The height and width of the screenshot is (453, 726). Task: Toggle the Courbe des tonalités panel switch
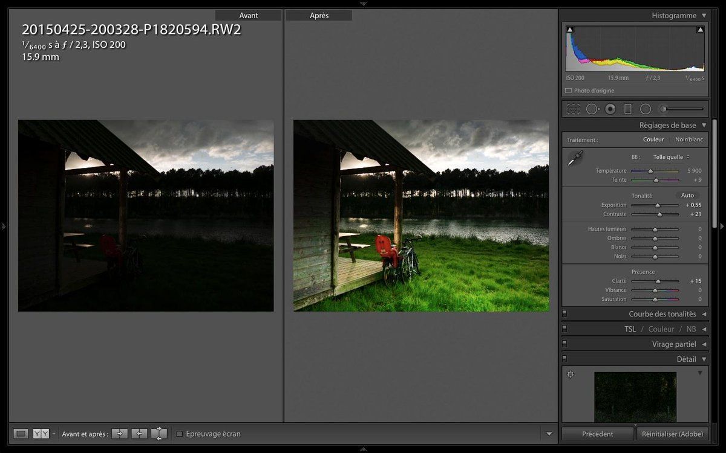(x=564, y=314)
